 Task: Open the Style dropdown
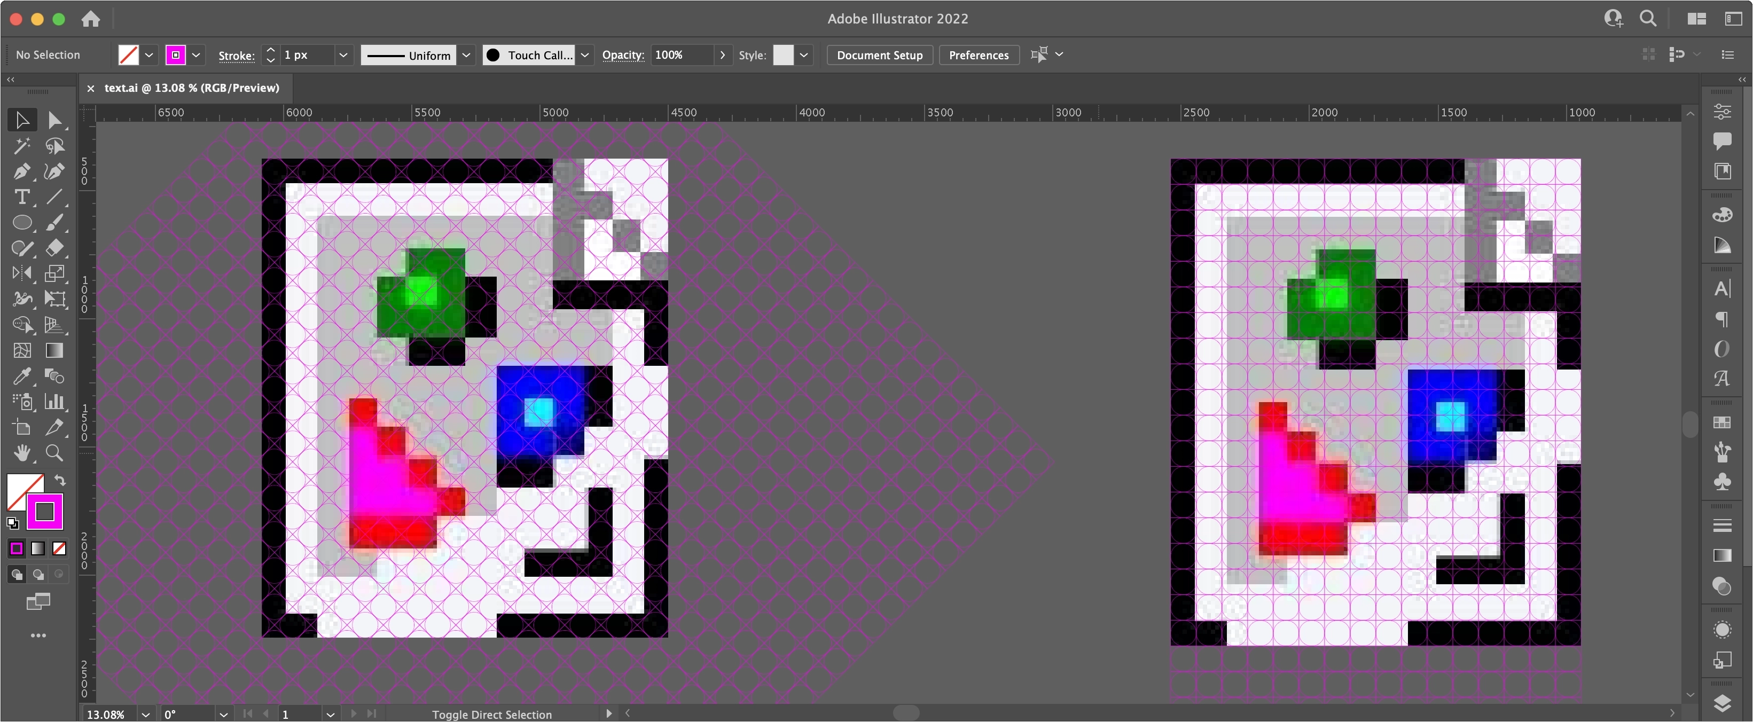[804, 55]
